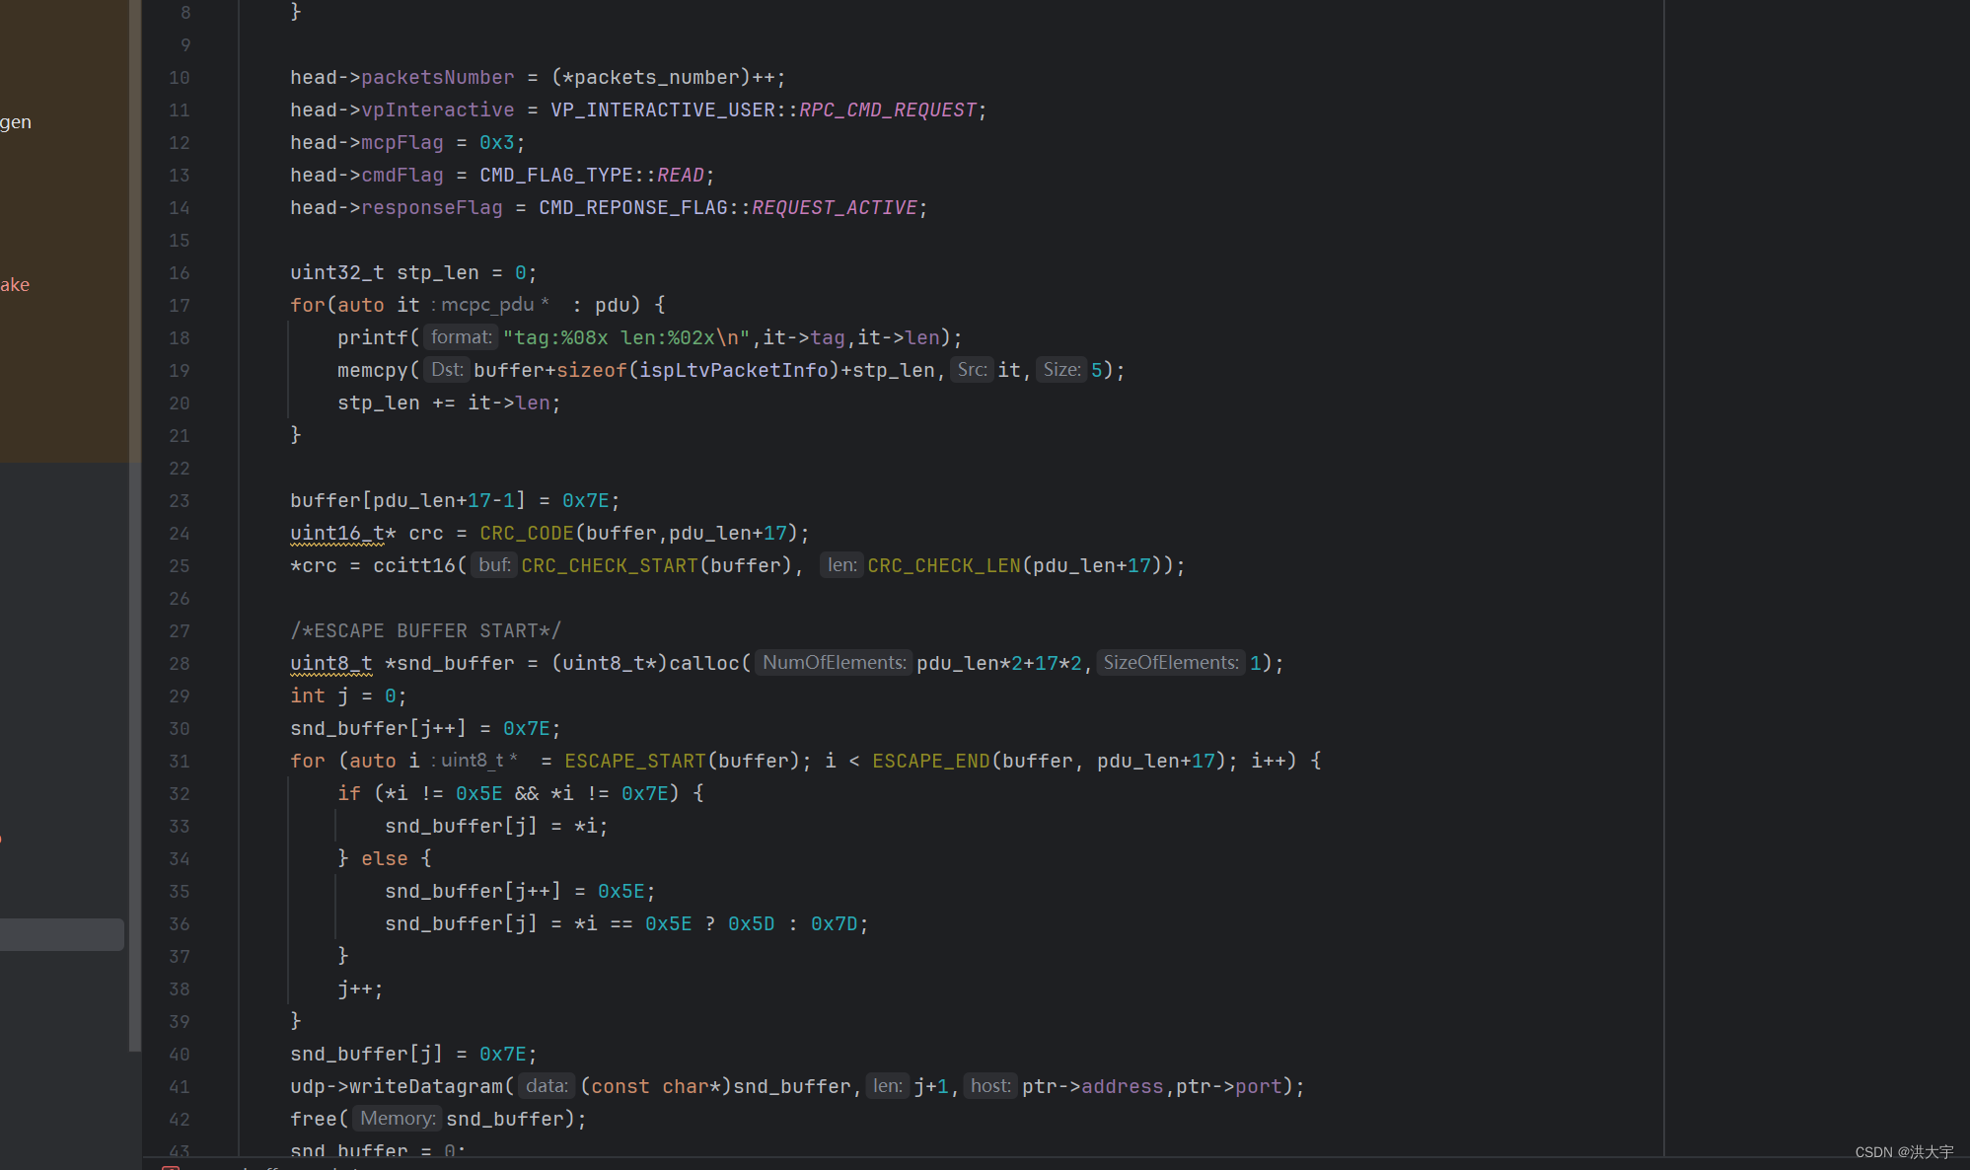The image size is (1970, 1170).
Task: Click the left panel vertical scrollbar
Action: point(135,526)
